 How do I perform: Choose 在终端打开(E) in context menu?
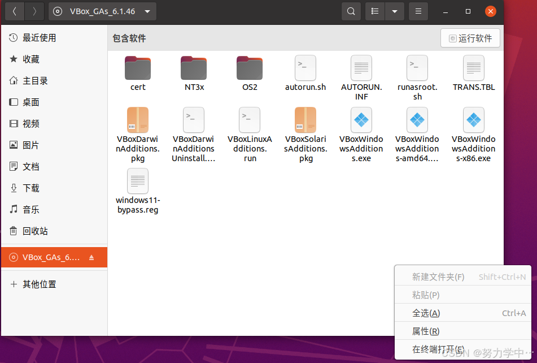[462, 349]
